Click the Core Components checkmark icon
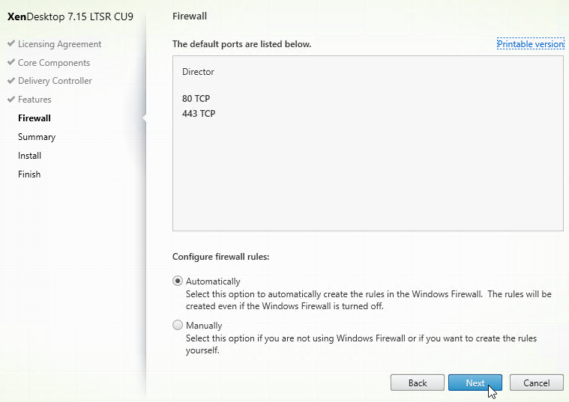The image size is (569, 402). coord(11,62)
